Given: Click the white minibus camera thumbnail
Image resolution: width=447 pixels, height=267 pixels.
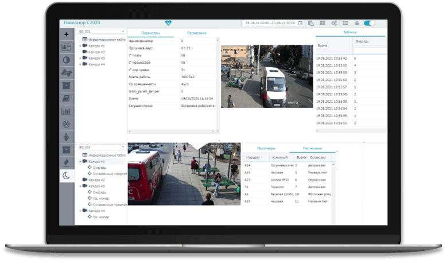Looking at the screenshot, I should 267,76.
